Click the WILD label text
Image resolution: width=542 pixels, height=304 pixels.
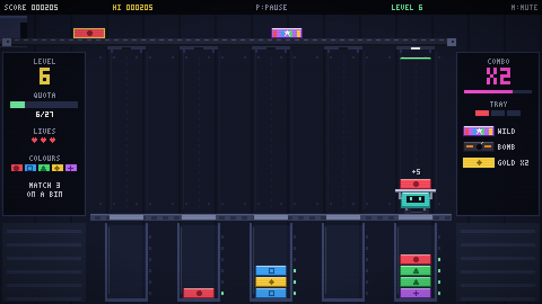pos(506,131)
